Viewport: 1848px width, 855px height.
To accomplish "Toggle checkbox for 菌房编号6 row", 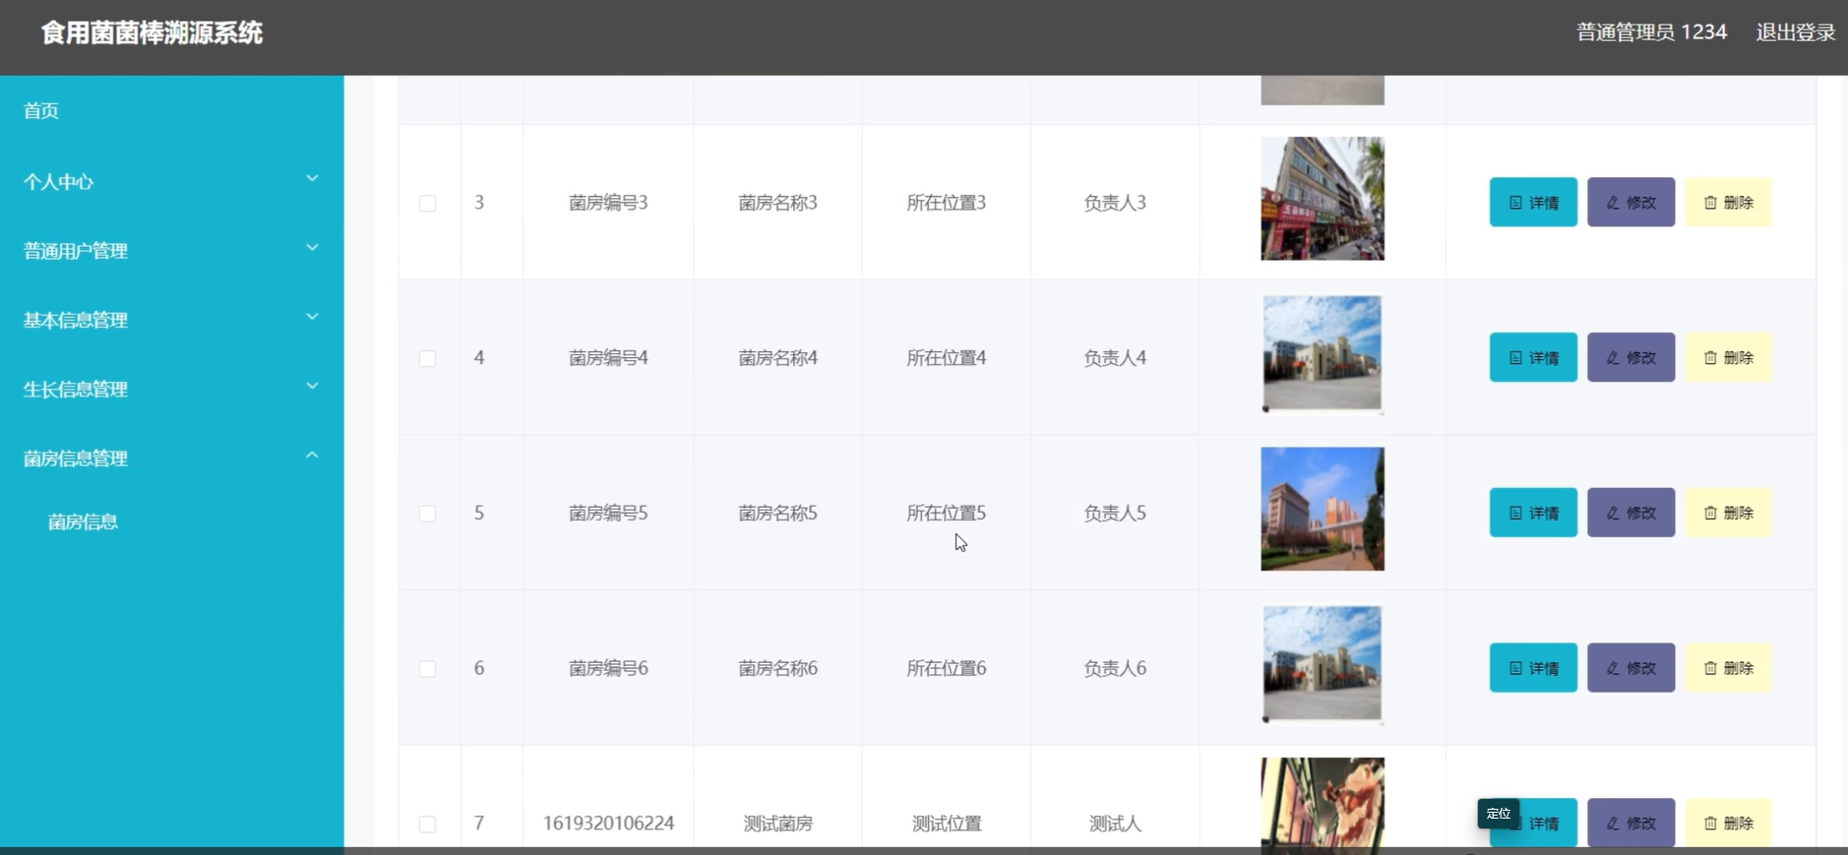I will [x=427, y=669].
